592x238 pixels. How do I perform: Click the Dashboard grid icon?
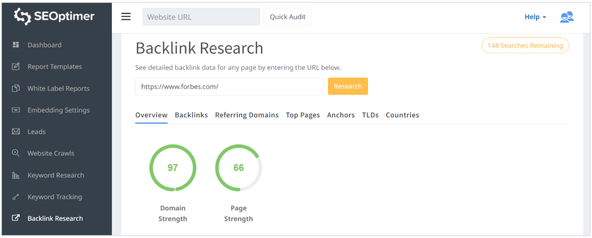tap(16, 45)
